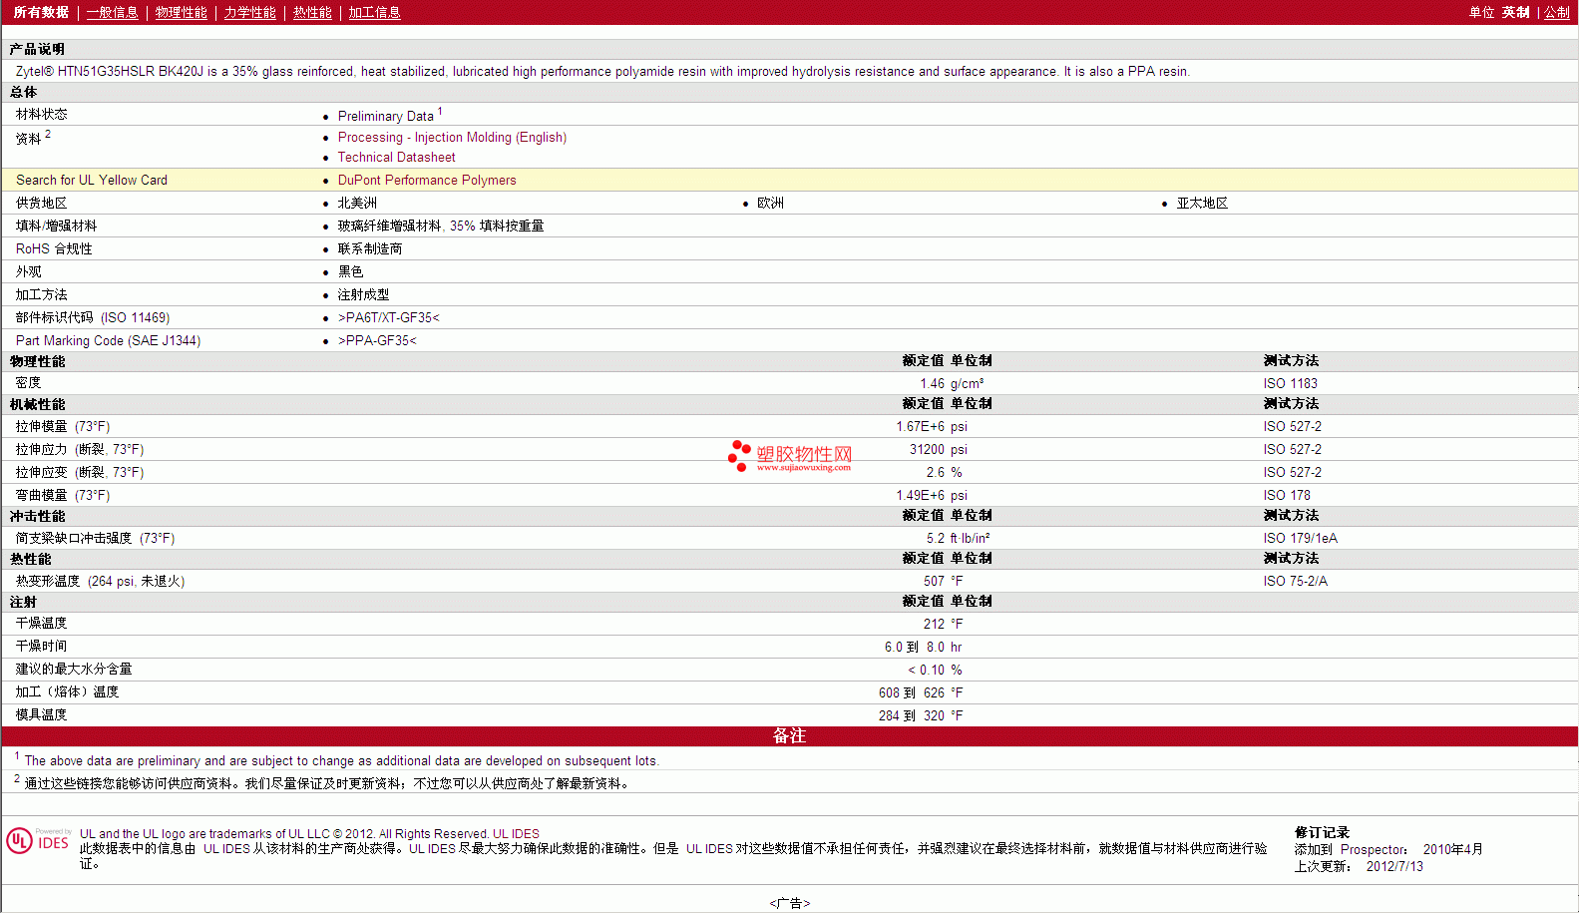Screen dimensions: 1579x913
Task: Click the heat deflection value 507
Action: 934,582
